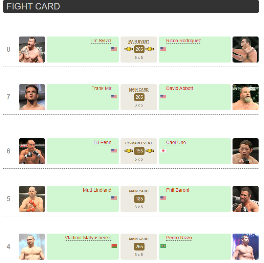Click the title belt right of co-main 155
This screenshot has height=263, width=264.
tap(150, 151)
